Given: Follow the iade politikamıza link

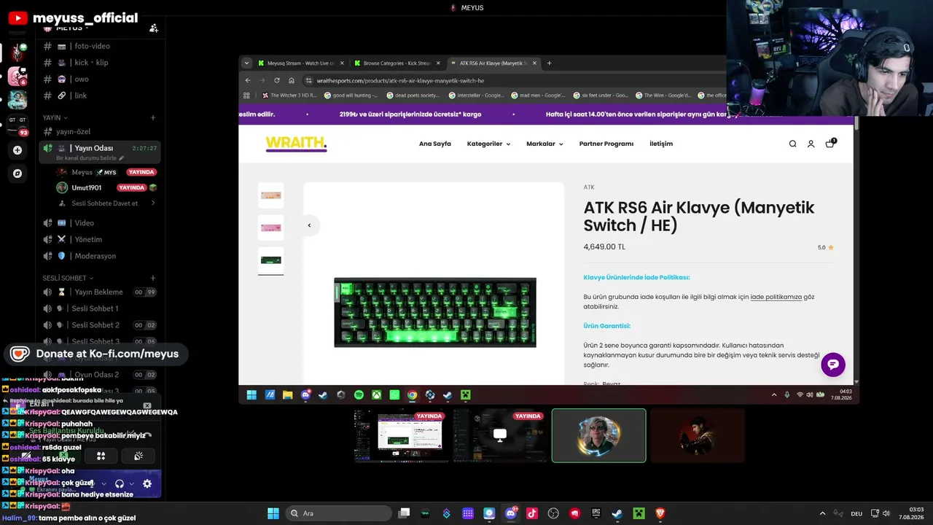Looking at the screenshot, I should (776, 297).
